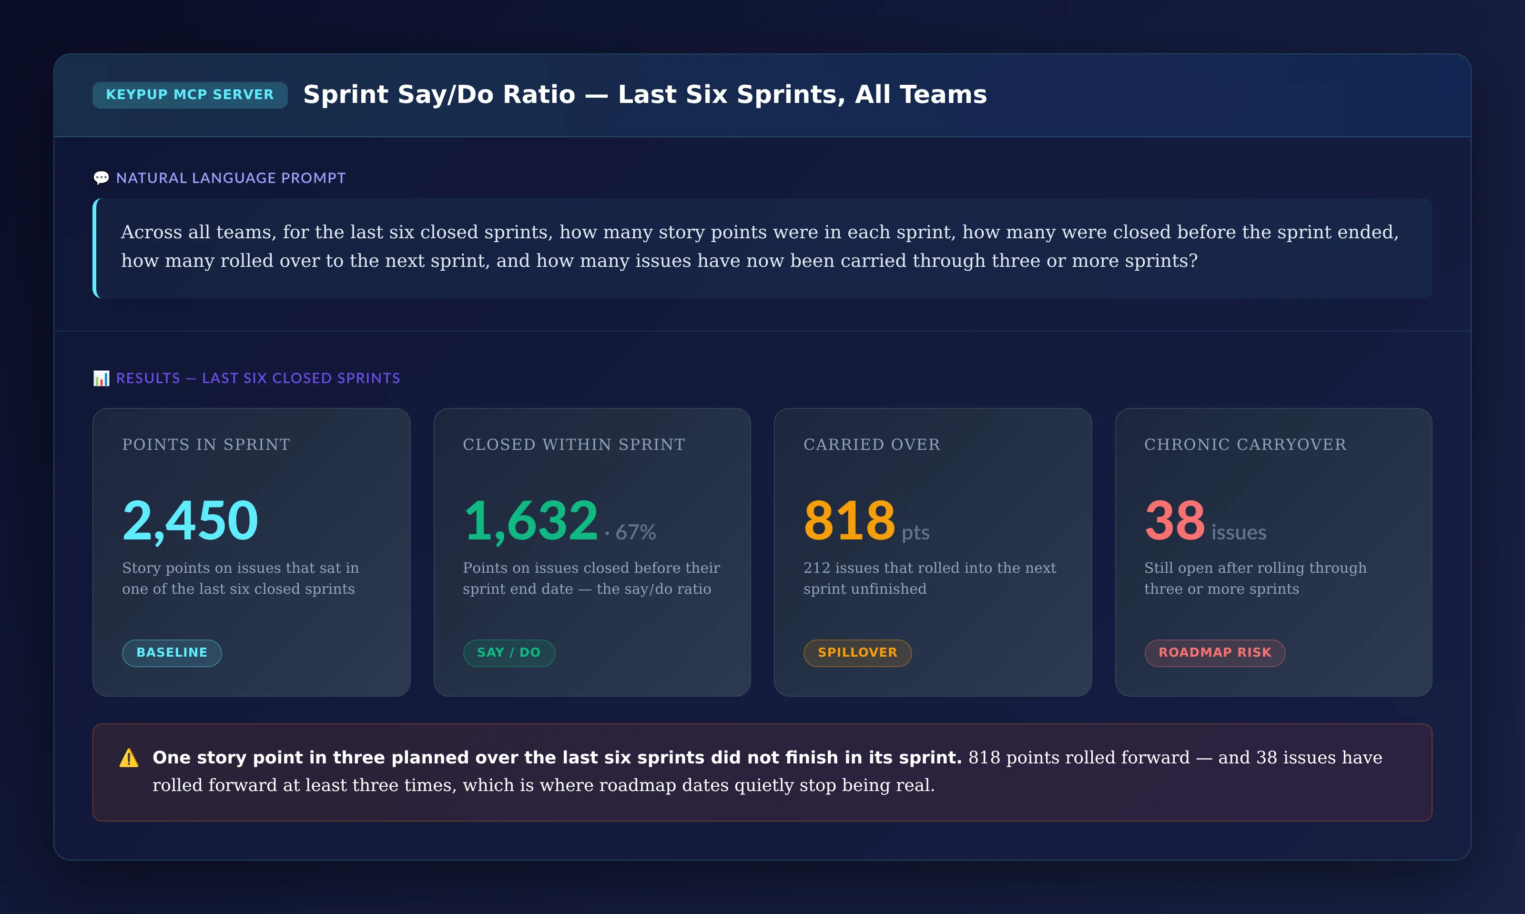Click the "POINTS IN SPRINT" card heading
Screen dimensions: 1525x914
point(206,445)
